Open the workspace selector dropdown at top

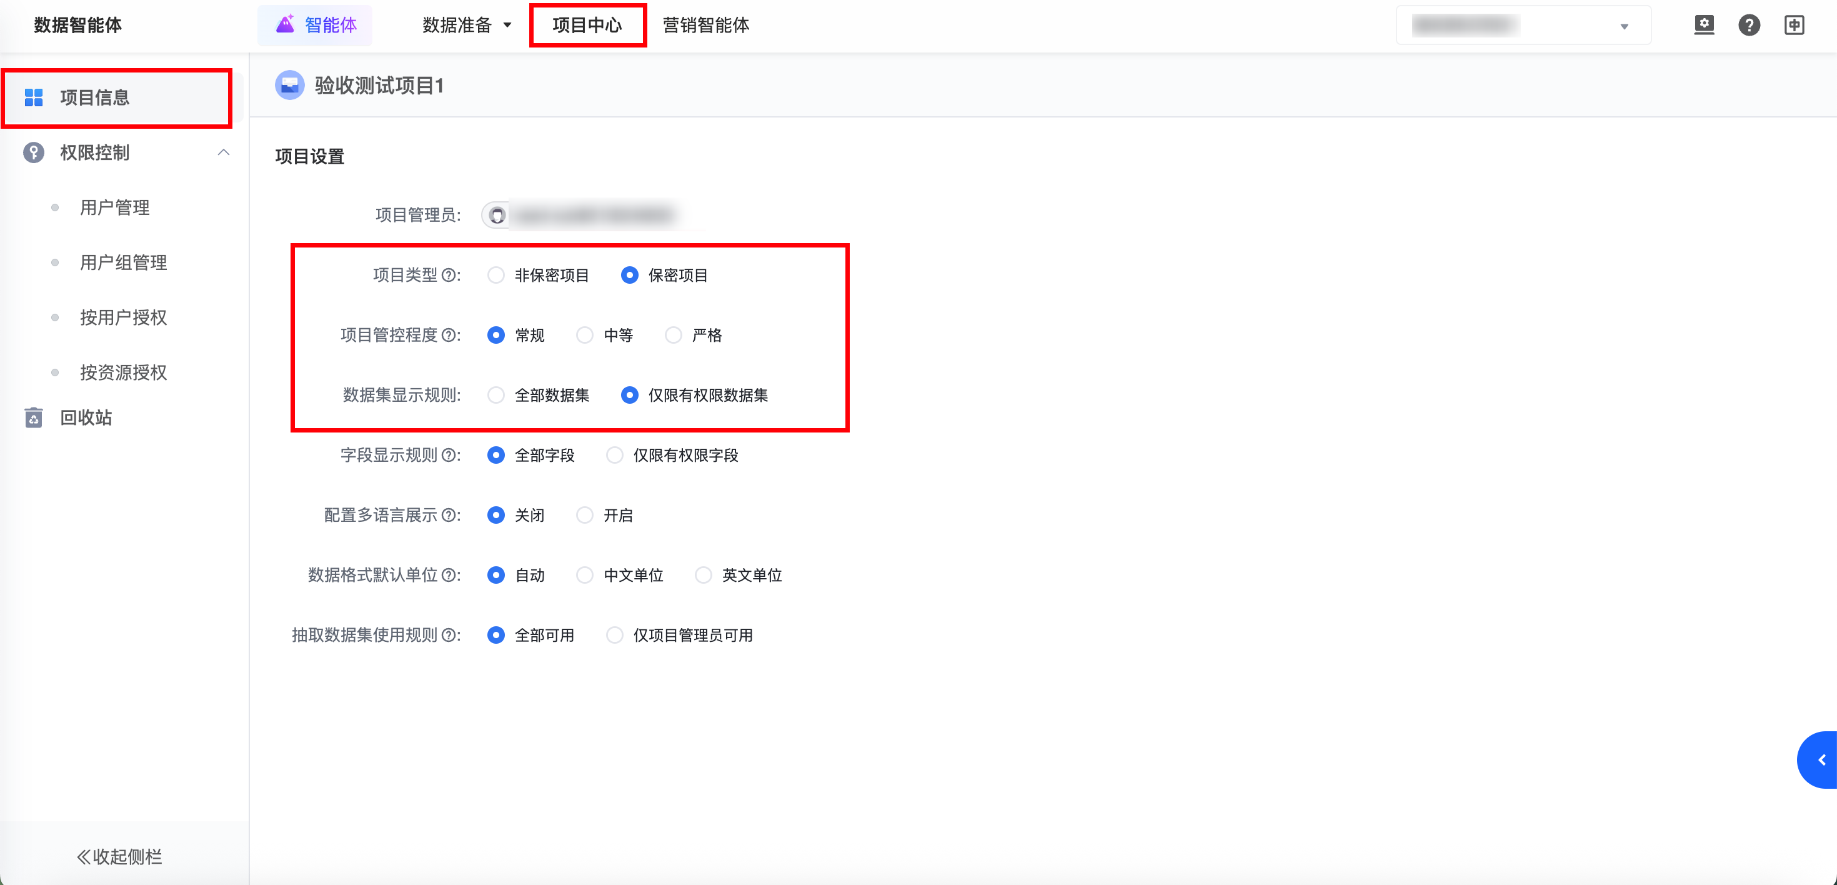[x=1523, y=26]
